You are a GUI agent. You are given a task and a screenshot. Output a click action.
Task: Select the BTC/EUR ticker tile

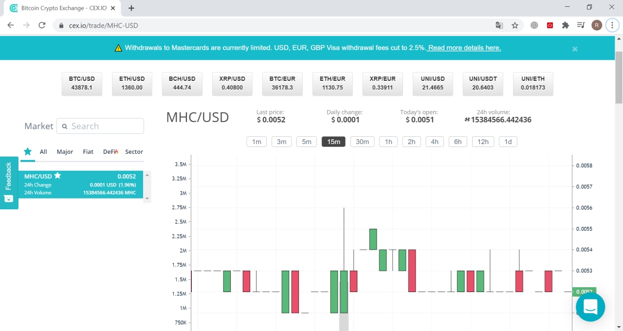pyautogui.click(x=282, y=84)
